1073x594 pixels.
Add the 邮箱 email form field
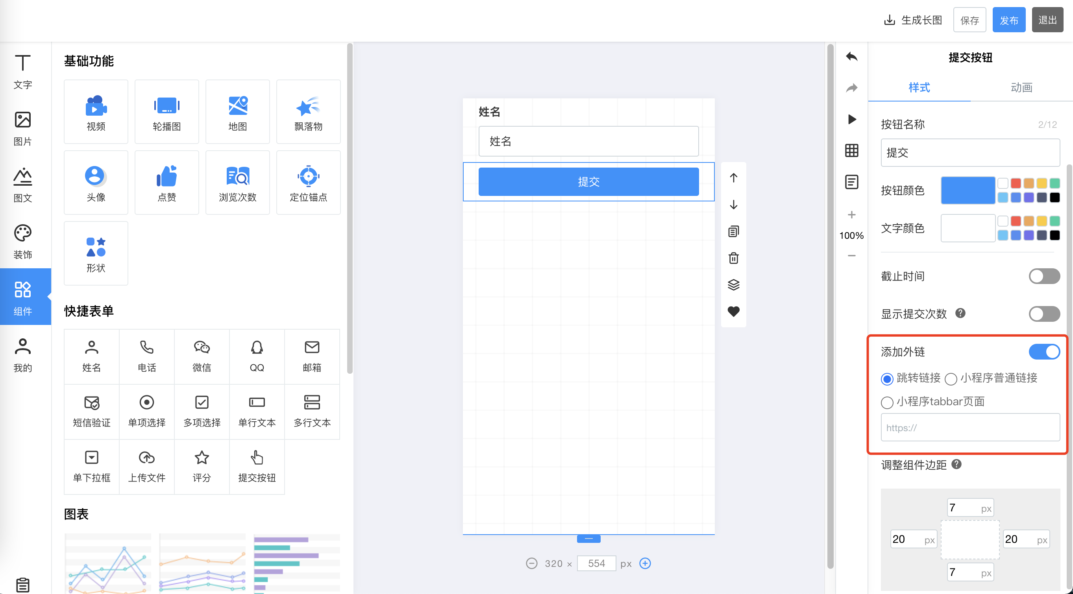(312, 357)
